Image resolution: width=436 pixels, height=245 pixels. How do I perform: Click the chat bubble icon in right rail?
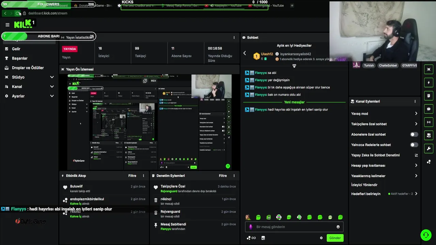click(429, 109)
